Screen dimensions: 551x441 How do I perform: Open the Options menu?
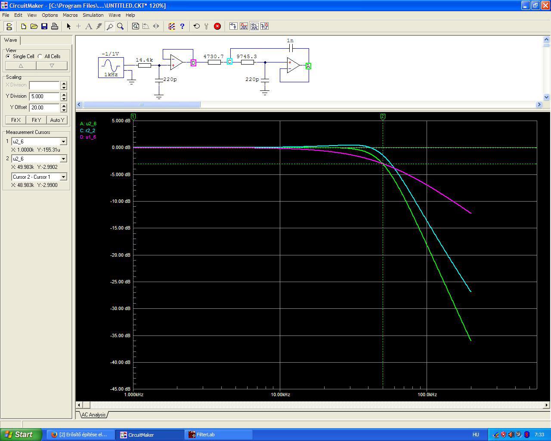click(x=50, y=15)
